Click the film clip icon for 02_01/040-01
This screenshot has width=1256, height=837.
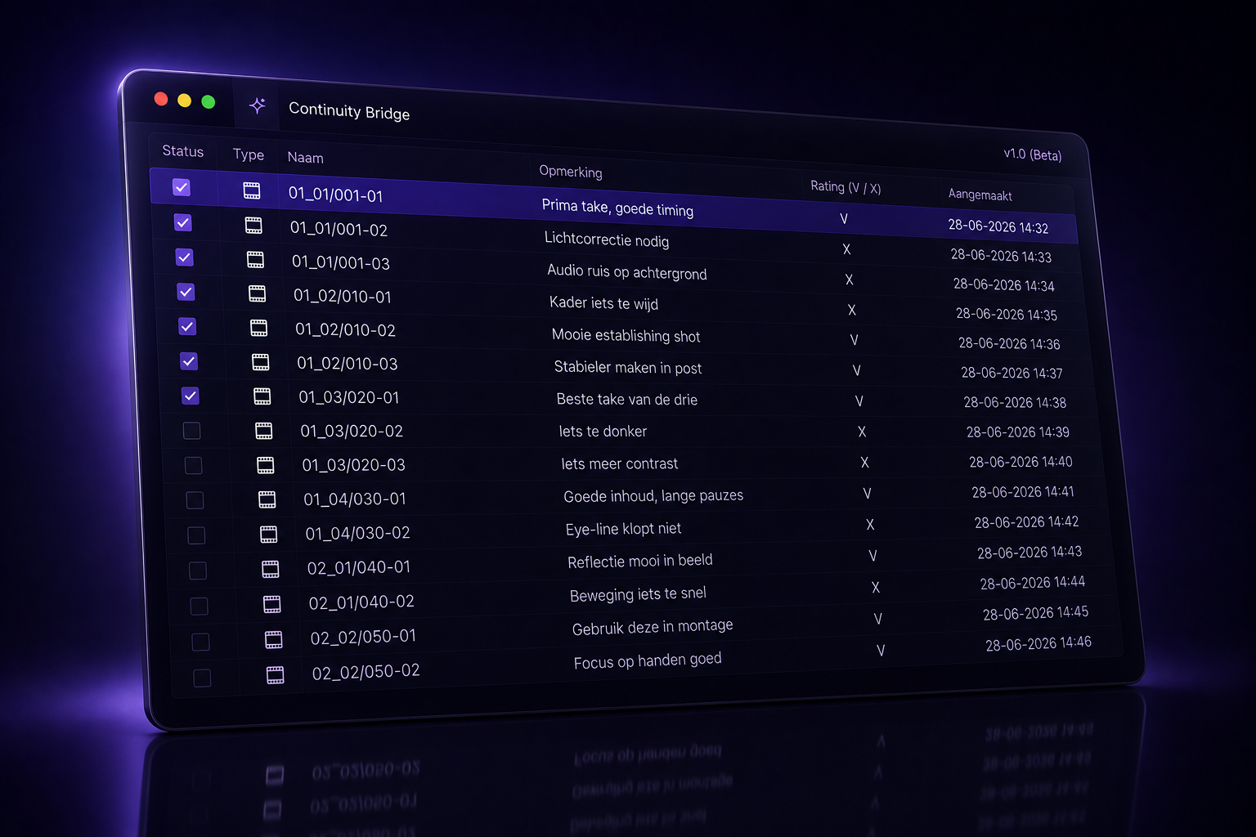(x=270, y=569)
